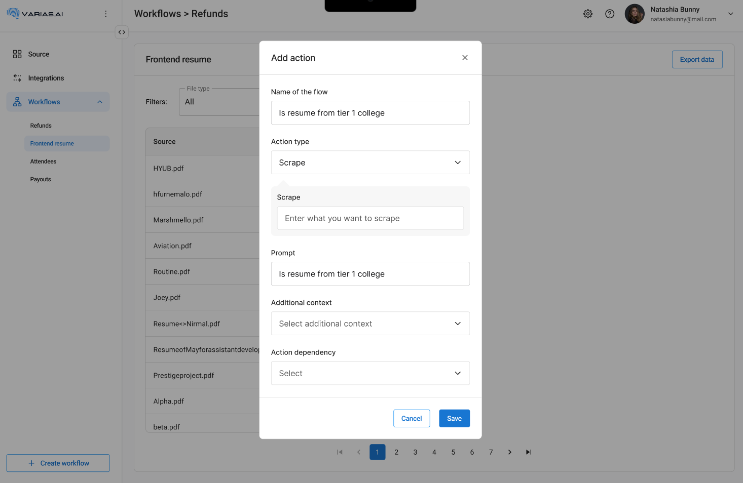Collapse the Workflows menu chevron
Viewport: 743px width, 483px height.
click(100, 102)
